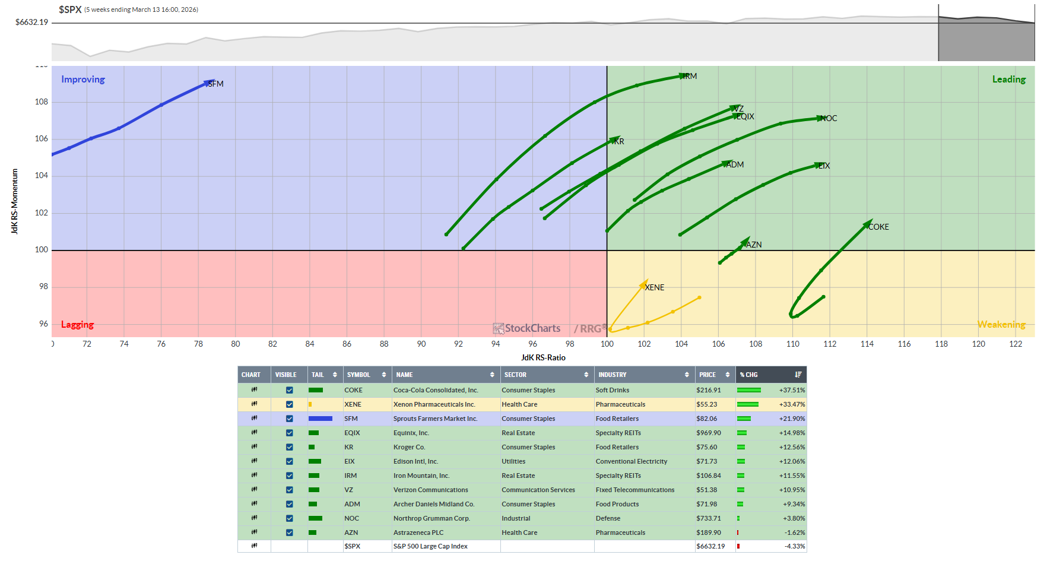Sort table by TAIL column arrows
This screenshot has width=1047, height=561.
pos(335,375)
